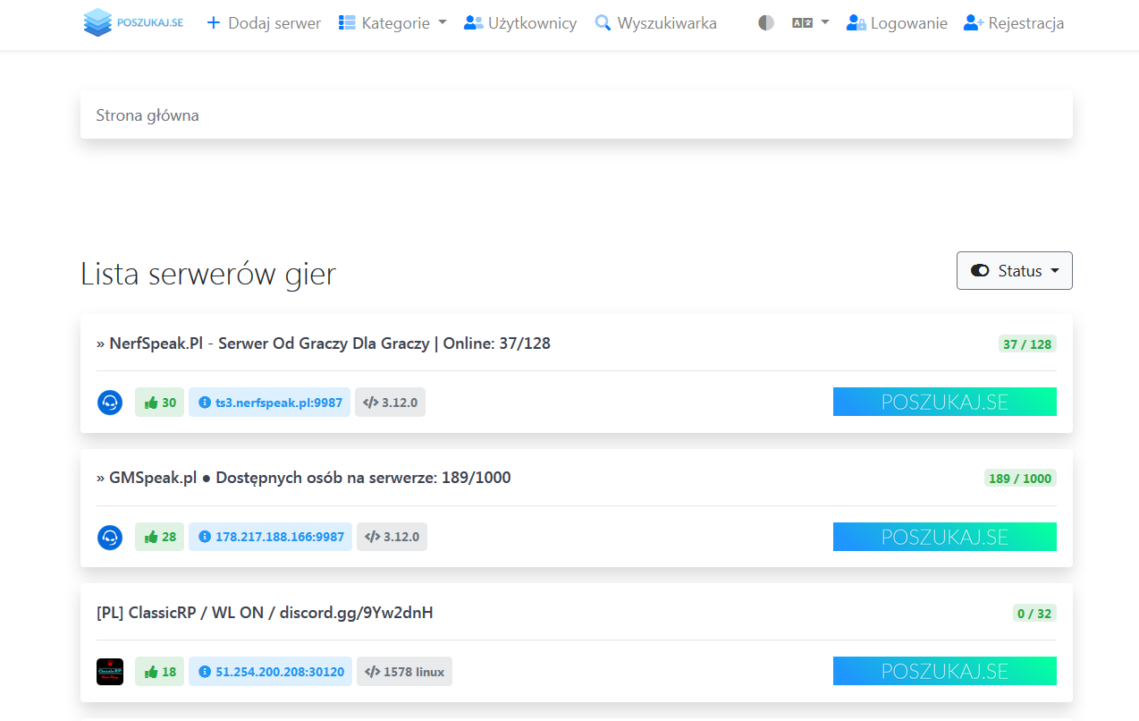Click the Poszukaj.se logo in navbar
The width and height of the screenshot is (1139, 721).
(133, 23)
